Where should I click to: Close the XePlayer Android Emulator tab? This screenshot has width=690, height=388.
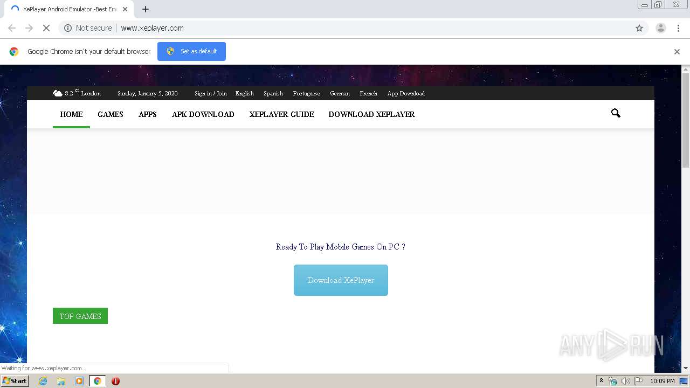click(125, 9)
